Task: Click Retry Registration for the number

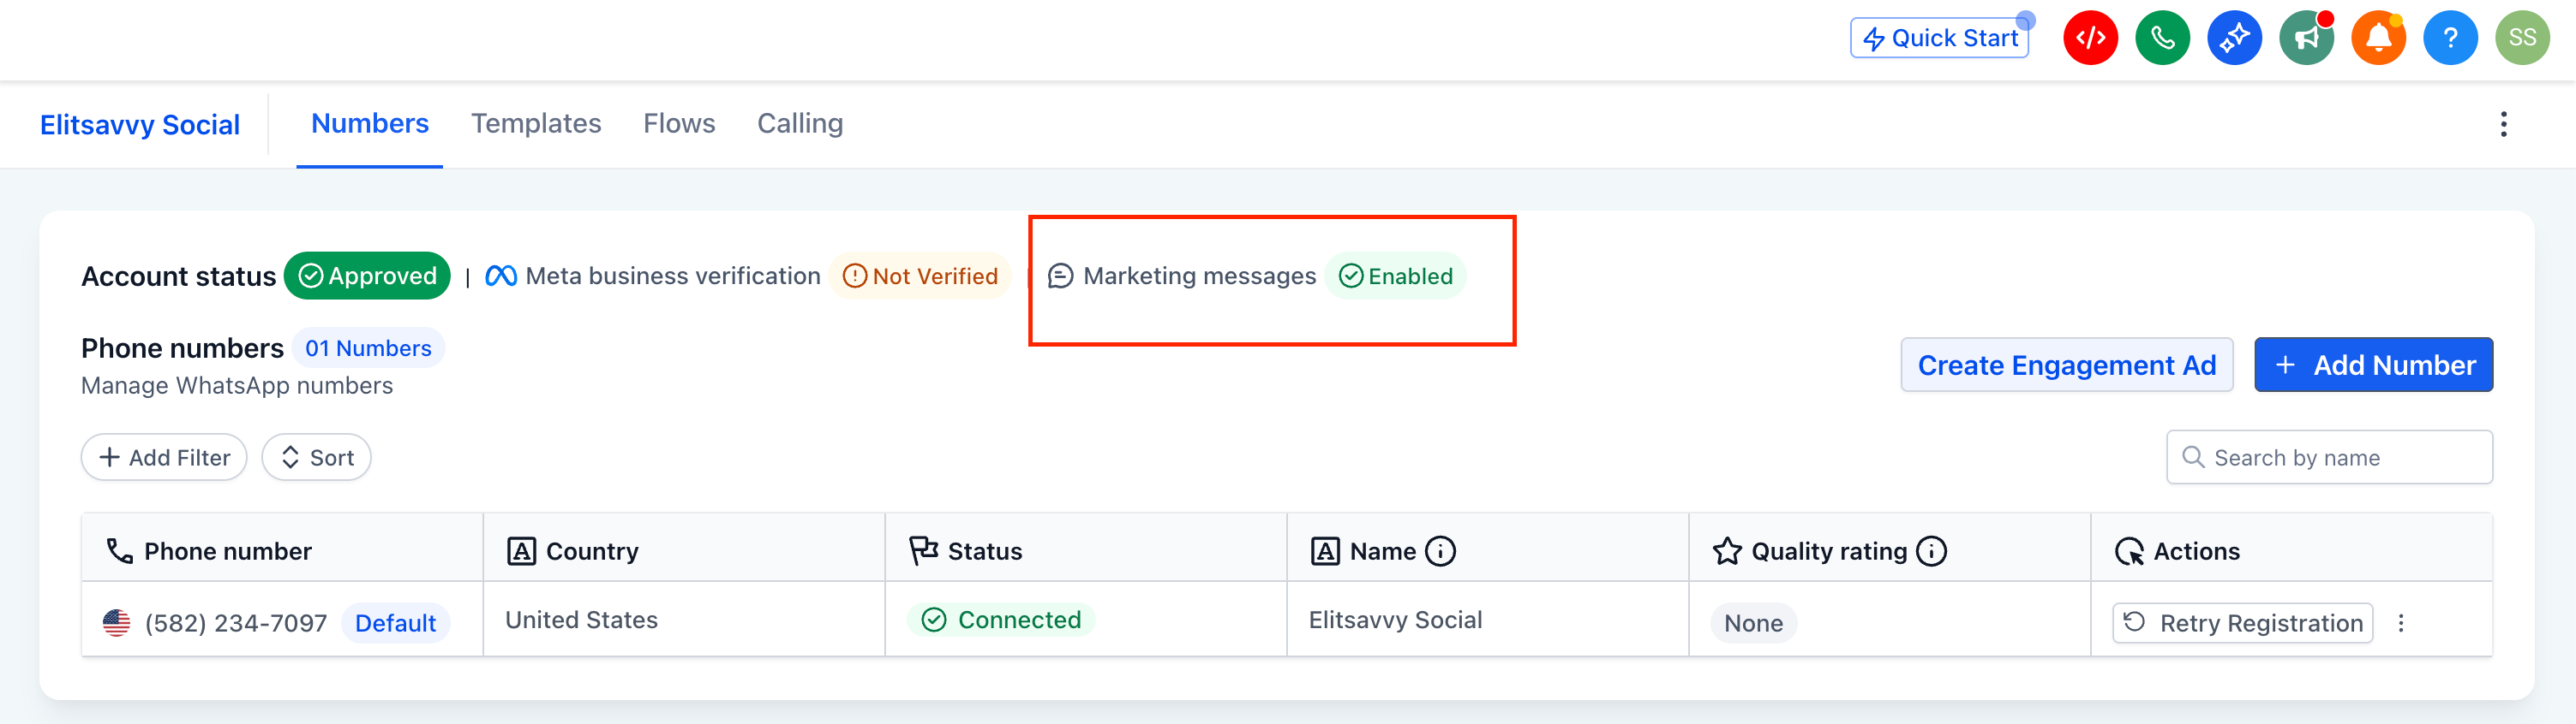Action: point(2242,623)
